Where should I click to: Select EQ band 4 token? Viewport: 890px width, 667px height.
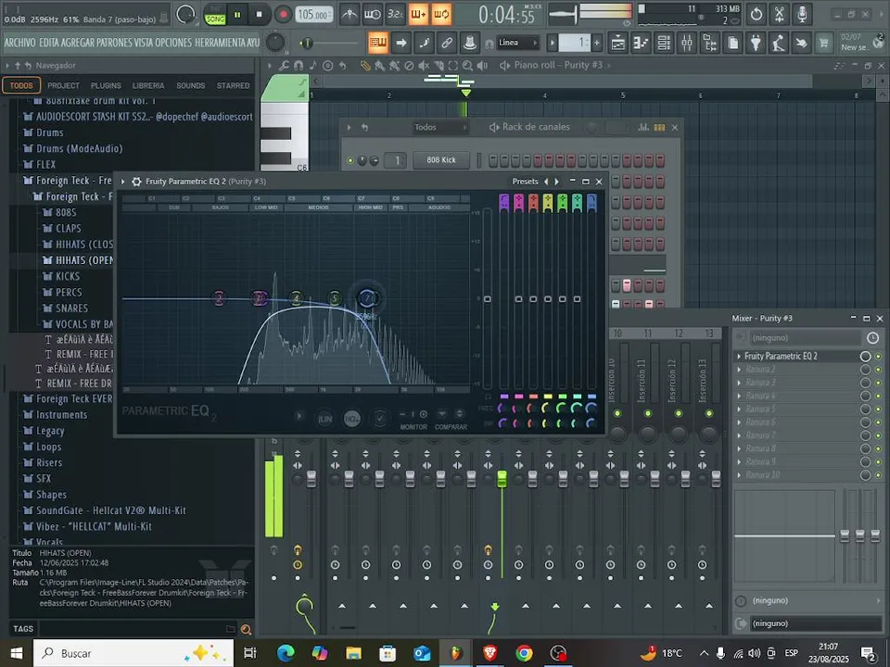(296, 297)
